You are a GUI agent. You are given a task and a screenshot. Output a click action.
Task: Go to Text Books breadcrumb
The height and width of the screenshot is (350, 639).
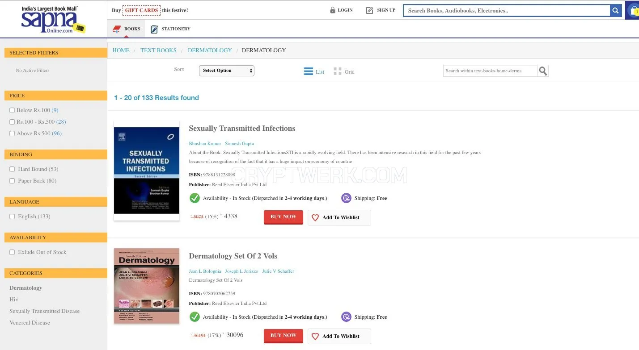click(158, 50)
